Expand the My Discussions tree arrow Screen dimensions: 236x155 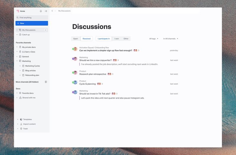tap(17, 30)
